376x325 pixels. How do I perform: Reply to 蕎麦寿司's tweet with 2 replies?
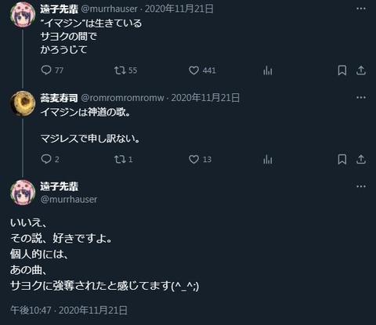point(46,159)
